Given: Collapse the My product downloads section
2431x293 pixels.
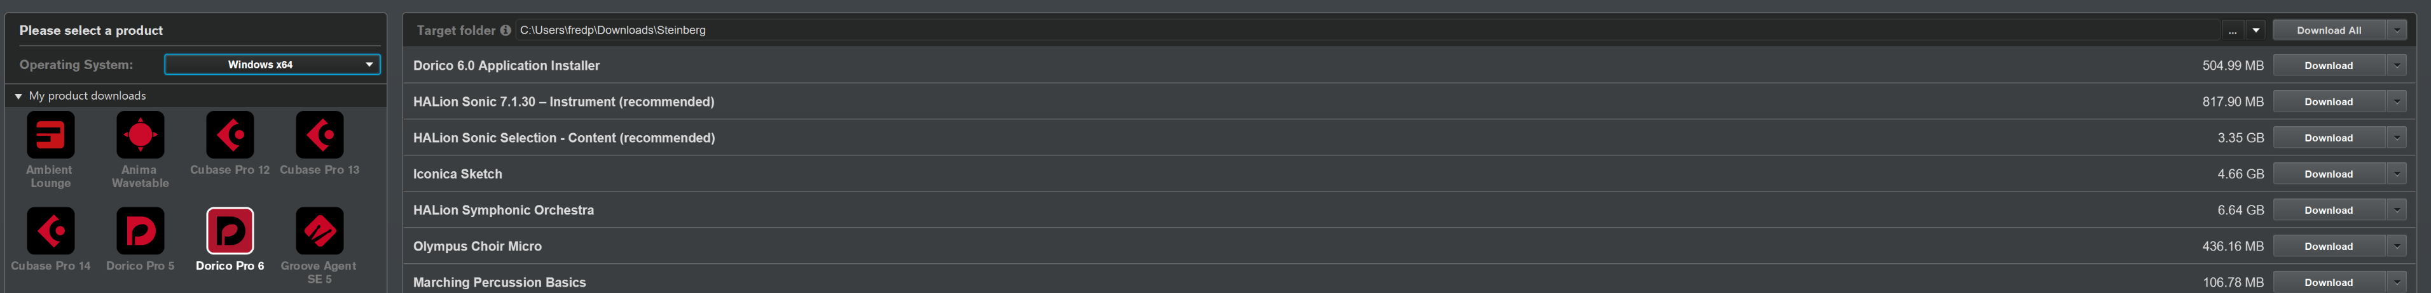Looking at the screenshot, I should click(18, 96).
